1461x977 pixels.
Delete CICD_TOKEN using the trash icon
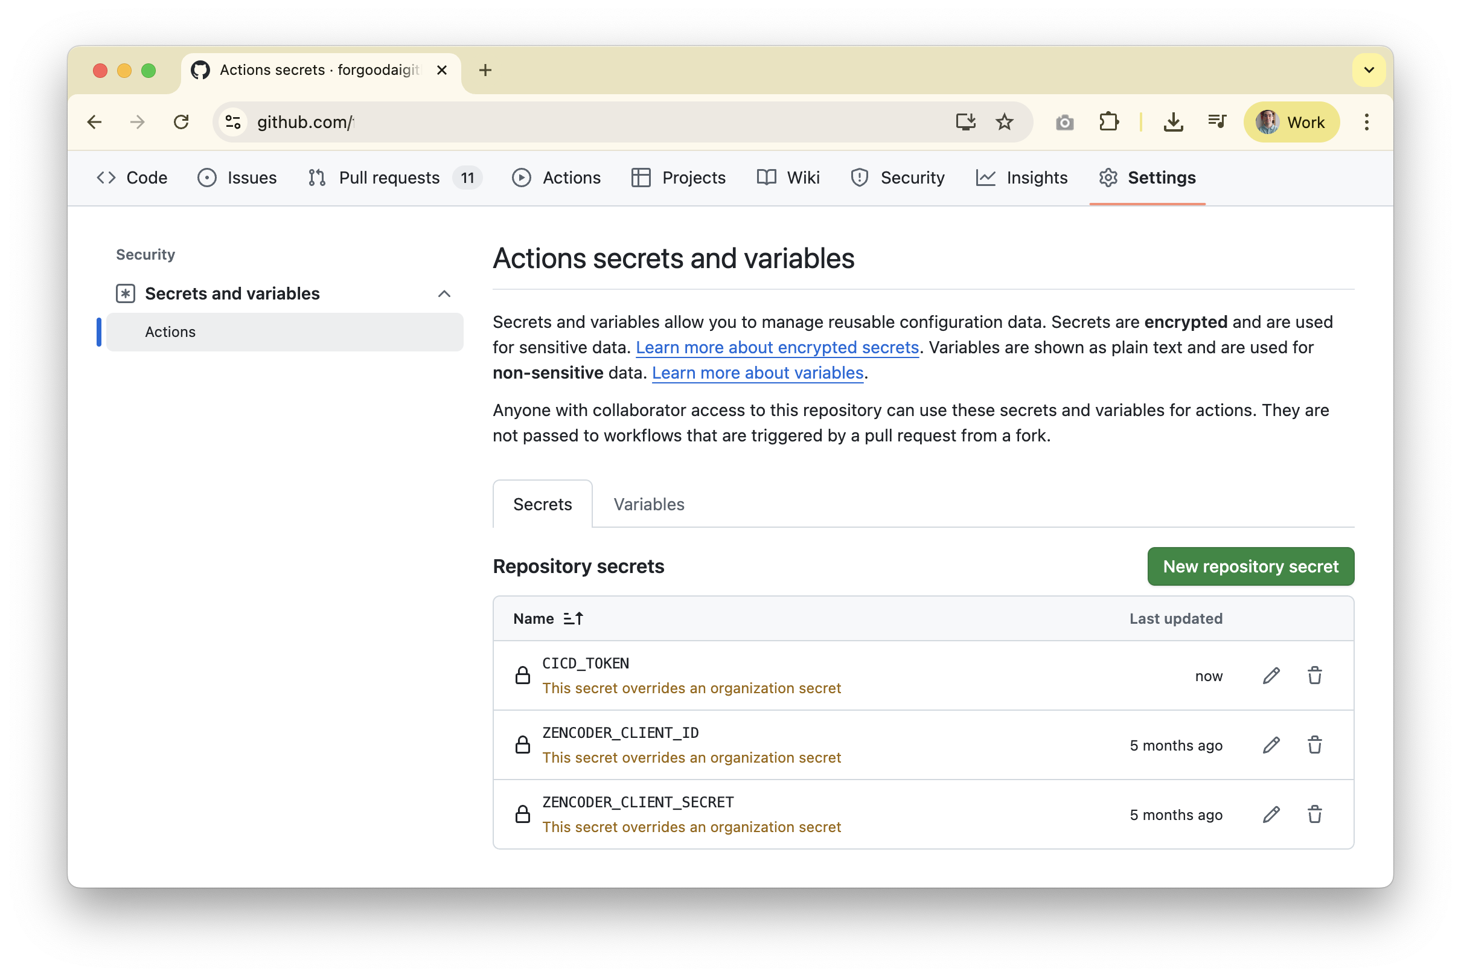(1316, 676)
